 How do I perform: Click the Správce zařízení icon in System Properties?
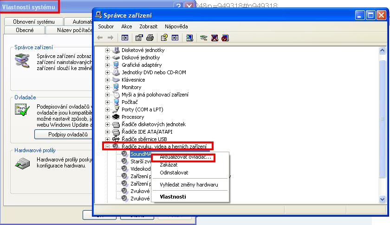(22, 61)
